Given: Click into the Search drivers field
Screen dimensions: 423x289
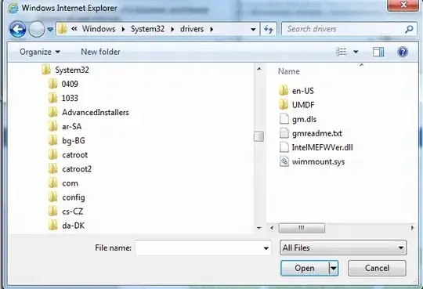Looking at the screenshot, I should coord(344,29).
